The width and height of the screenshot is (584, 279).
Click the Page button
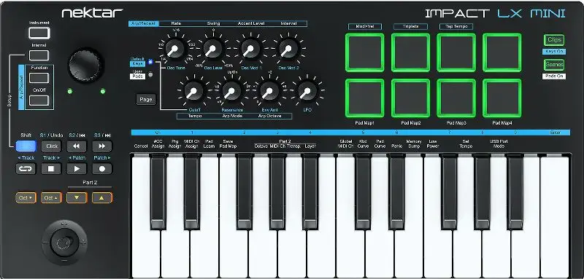(x=146, y=99)
